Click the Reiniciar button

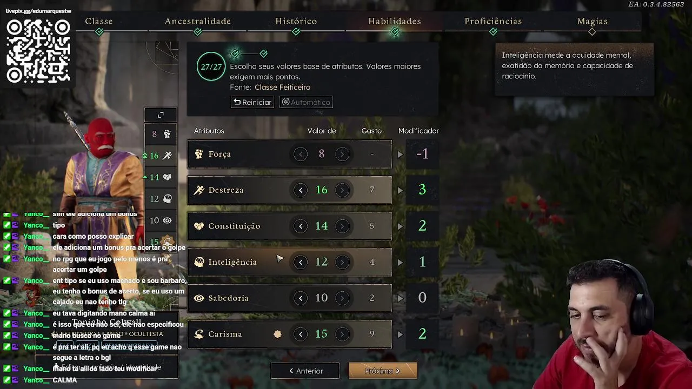[x=252, y=102]
